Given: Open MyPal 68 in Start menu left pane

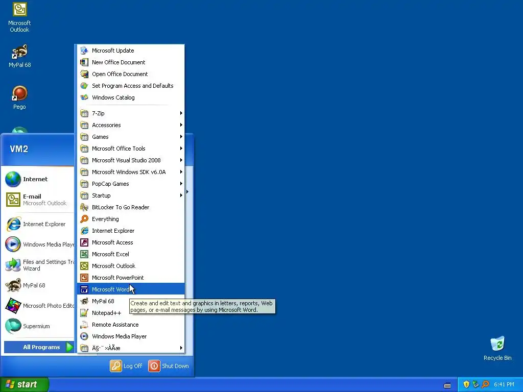Looking at the screenshot, I should [x=39, y=285].
